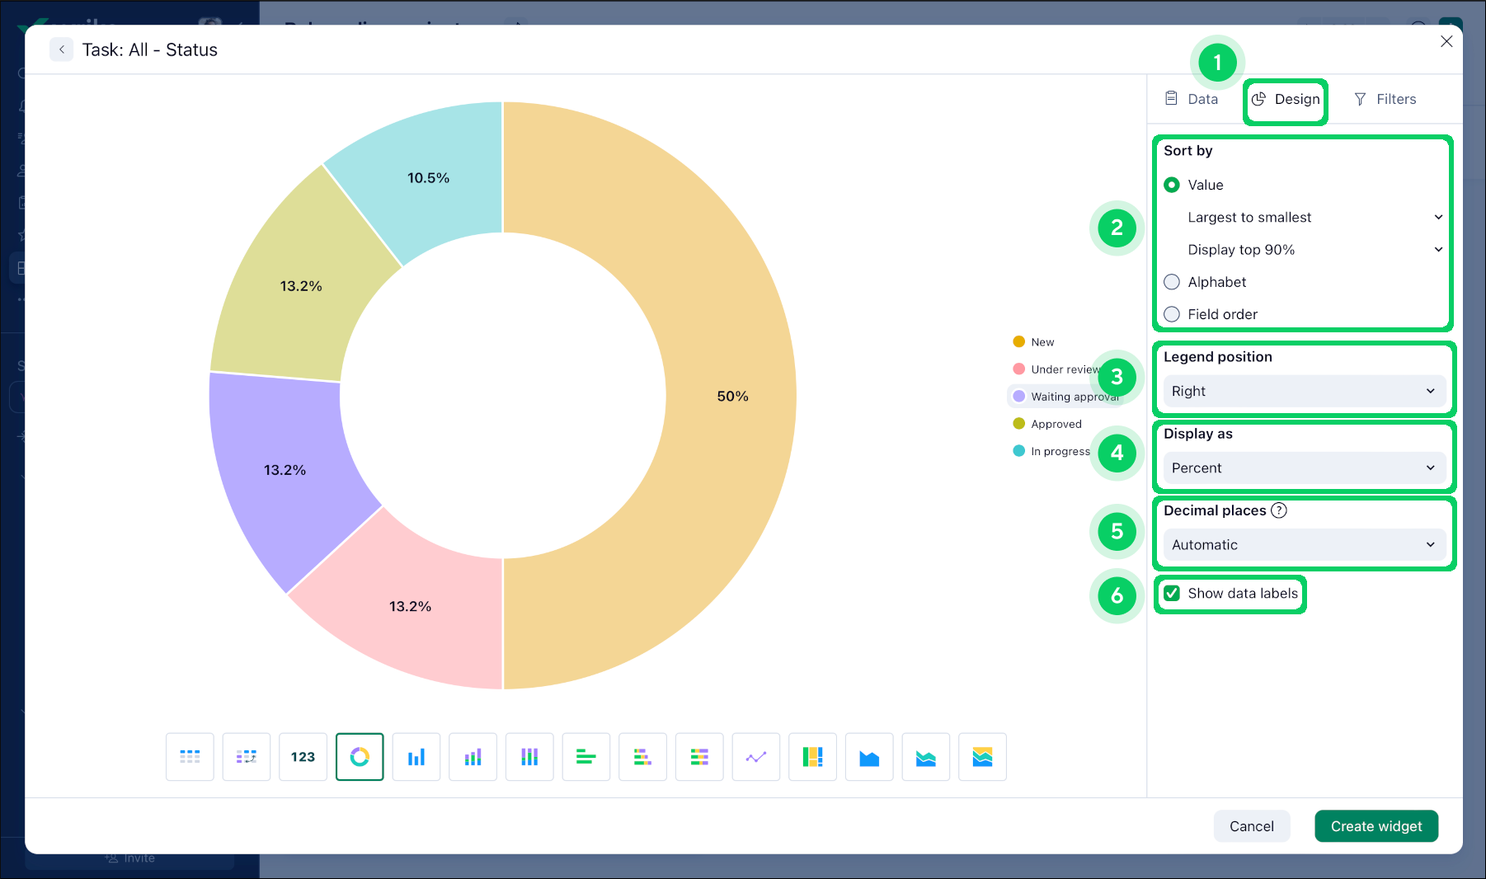Pick the stacked area chart type
The height and width of the screenshot is (879, 1486).
pyautogui.click(x=925, y=756)
